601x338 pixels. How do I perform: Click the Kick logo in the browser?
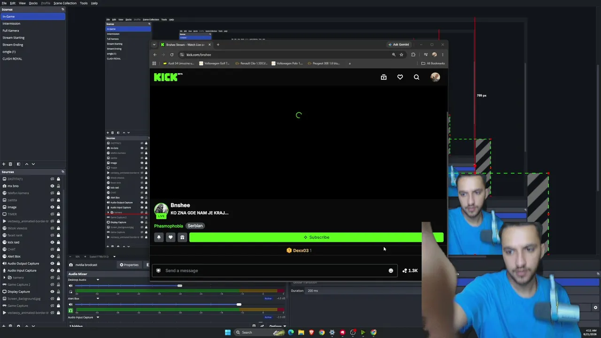click(x=168, y=77)
